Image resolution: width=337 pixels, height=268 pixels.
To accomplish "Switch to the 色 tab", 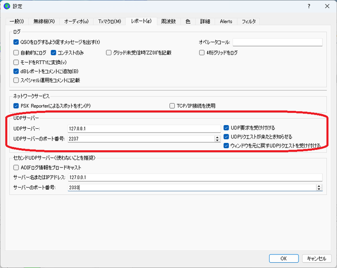I will click(188, 22).
